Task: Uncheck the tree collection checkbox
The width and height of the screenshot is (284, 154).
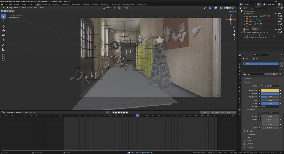Action: coord(276,29)
